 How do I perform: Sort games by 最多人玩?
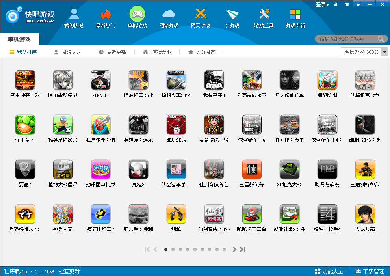click(x=67, y=52)
